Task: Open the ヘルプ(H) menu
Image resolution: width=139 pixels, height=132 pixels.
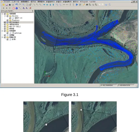Action: 92,2
